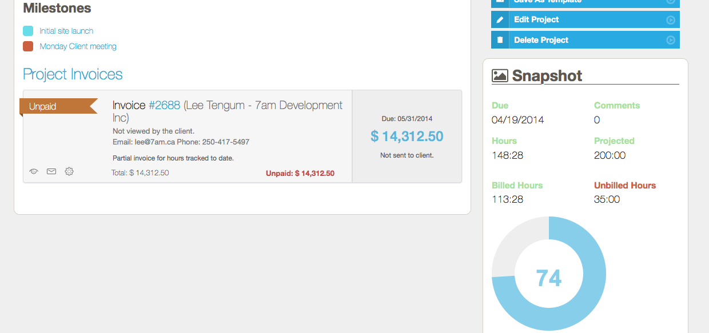
Task: Click the Not sent to client status
Action: point(407,155)
